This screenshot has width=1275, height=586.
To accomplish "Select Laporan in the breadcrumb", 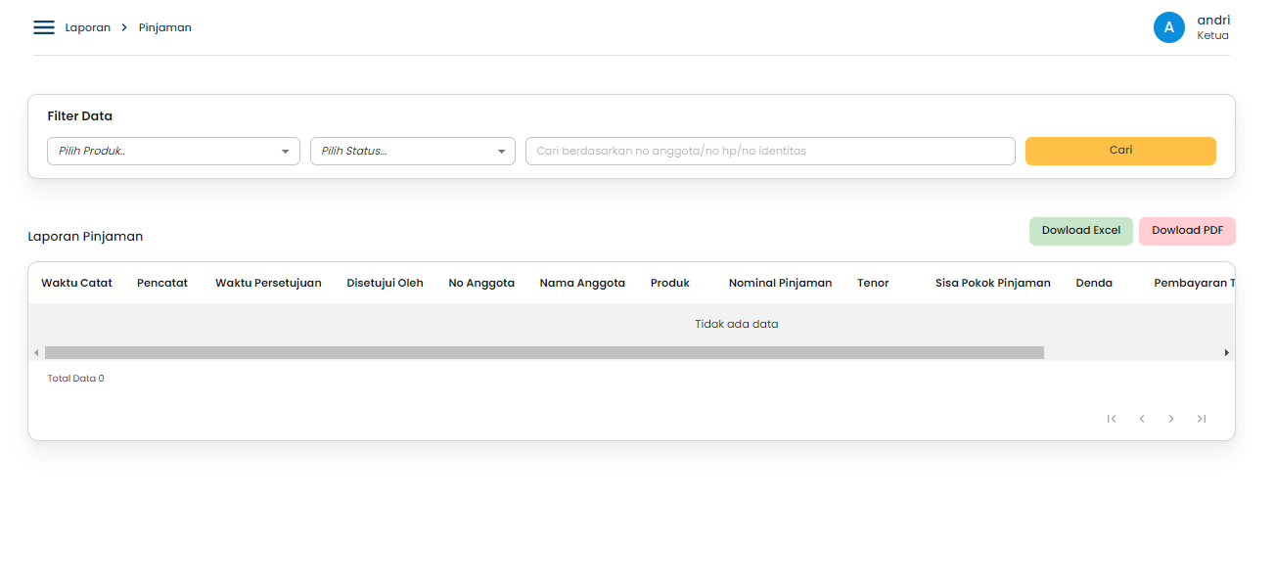I will (86, 27).
